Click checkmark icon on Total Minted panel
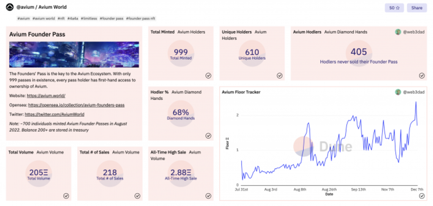The image size is (433, 206). click(208, 75)
